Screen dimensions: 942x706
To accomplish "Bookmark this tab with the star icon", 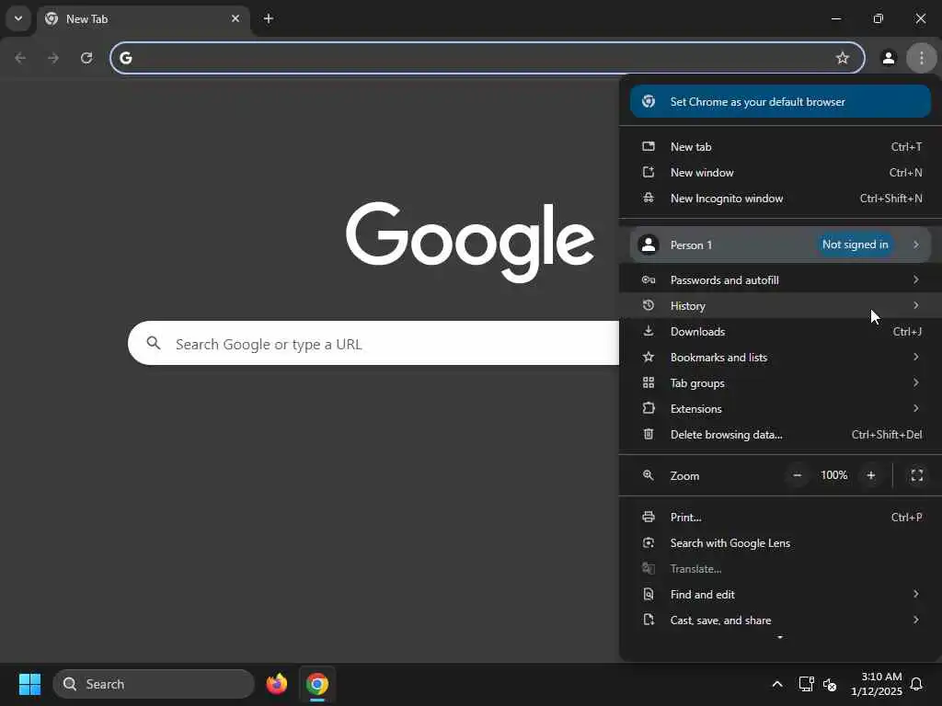I will coord(843,58).
